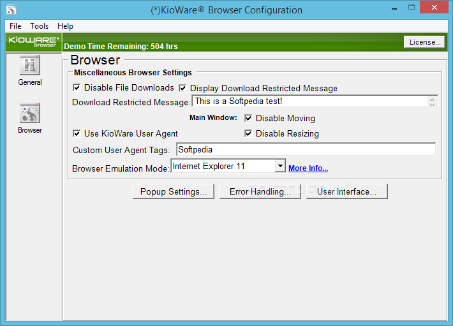Click the 'Browser Emulation Mode:' label
Image resolution: width=453 pixels, height=326 pixels.
121,168
